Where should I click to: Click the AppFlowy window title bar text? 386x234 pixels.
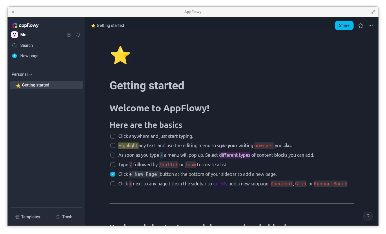tap(193, 12)
